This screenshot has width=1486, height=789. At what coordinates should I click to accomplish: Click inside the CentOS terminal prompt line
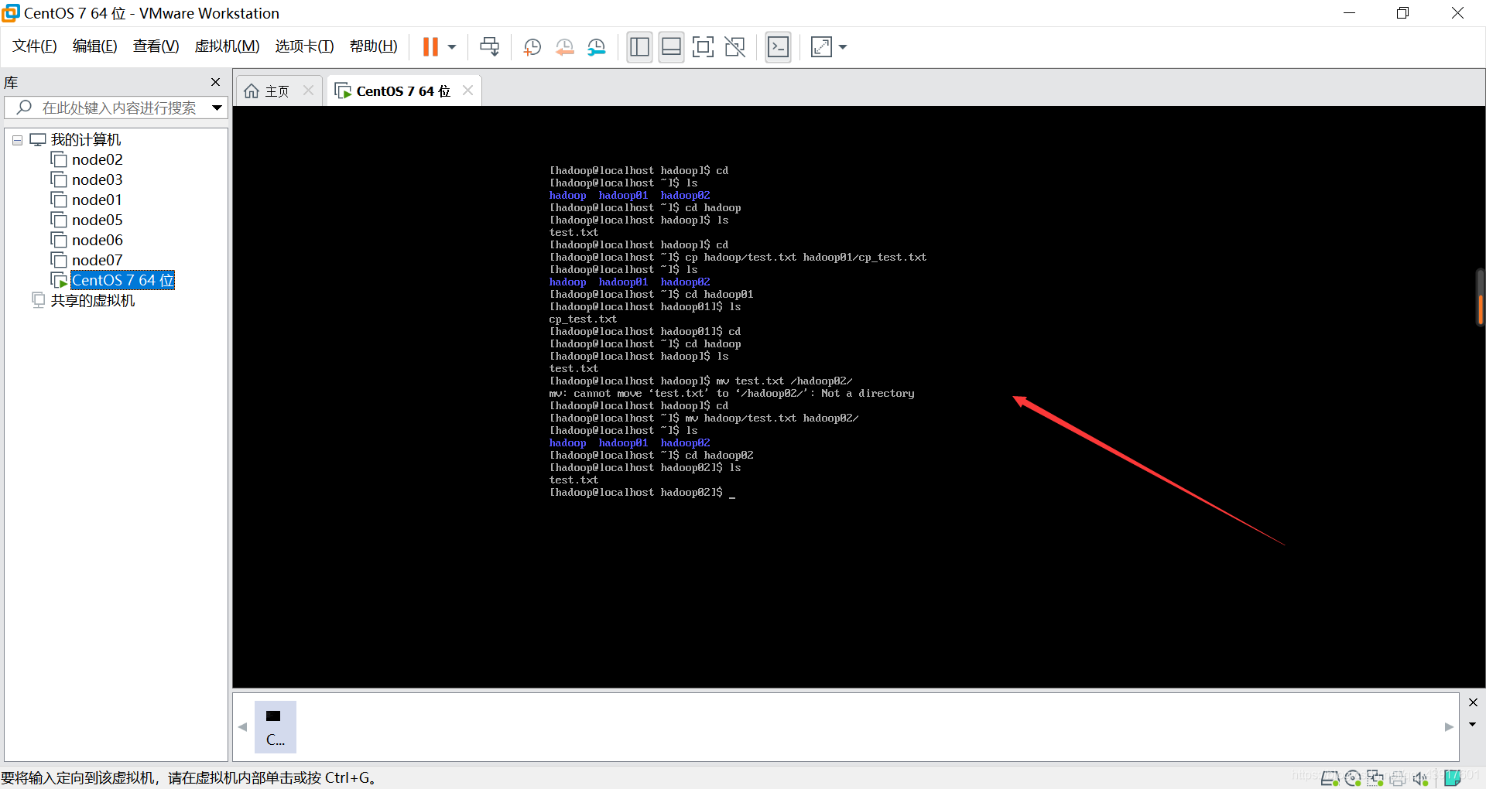[x=642, y=493]
